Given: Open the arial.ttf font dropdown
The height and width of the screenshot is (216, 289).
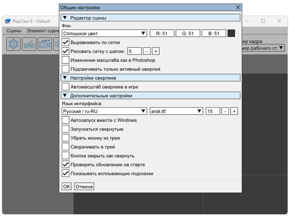Looking at the screenshot, I should click(x=176, y=111).
